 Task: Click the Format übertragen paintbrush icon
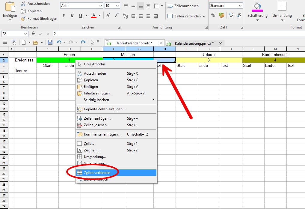point(23,19)
